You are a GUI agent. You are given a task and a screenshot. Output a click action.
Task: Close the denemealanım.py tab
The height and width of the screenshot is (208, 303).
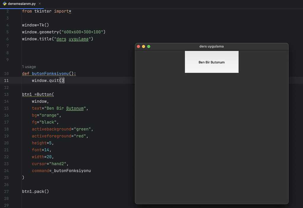[40, 4]
